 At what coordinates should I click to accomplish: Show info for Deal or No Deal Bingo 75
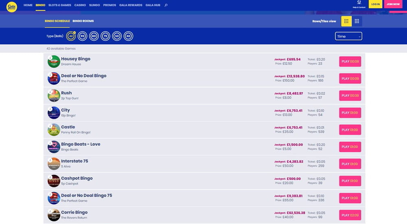pyautogui.click(x=50, y=194)
